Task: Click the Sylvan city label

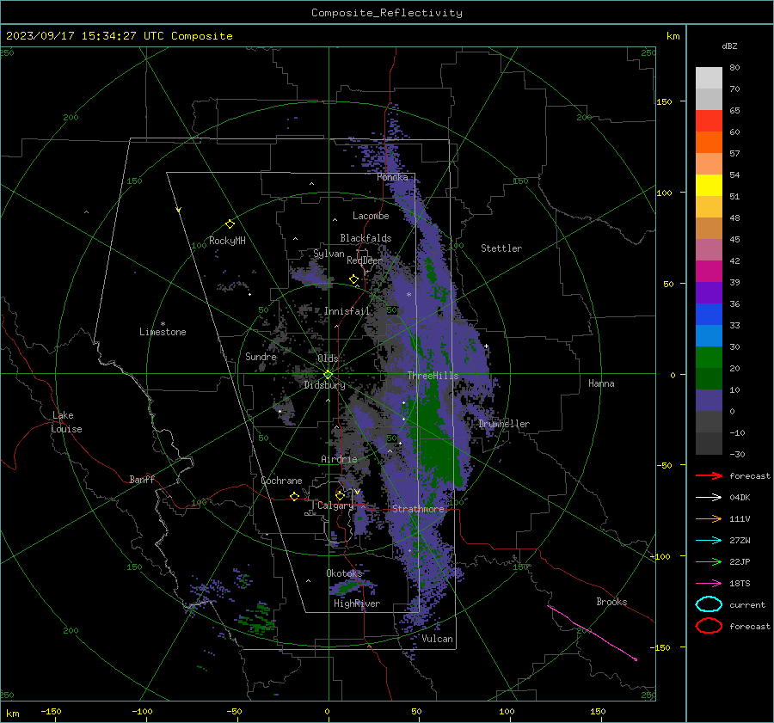Action: pyautogui.click(x=329, y=254)
